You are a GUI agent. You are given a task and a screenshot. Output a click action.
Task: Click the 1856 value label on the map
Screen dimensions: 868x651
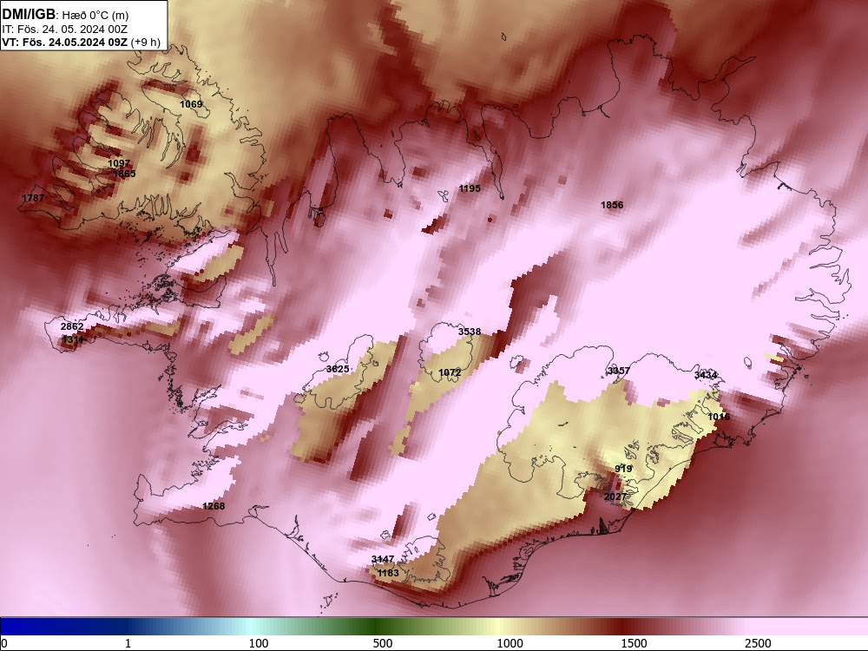point(612,206)
